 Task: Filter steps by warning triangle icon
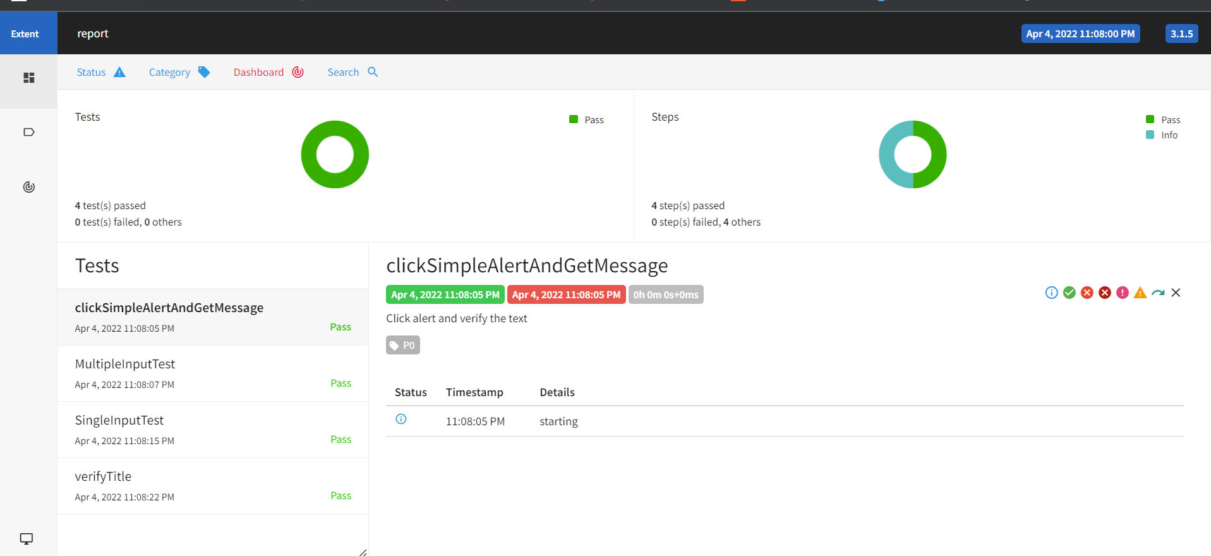click(1140, 293)
